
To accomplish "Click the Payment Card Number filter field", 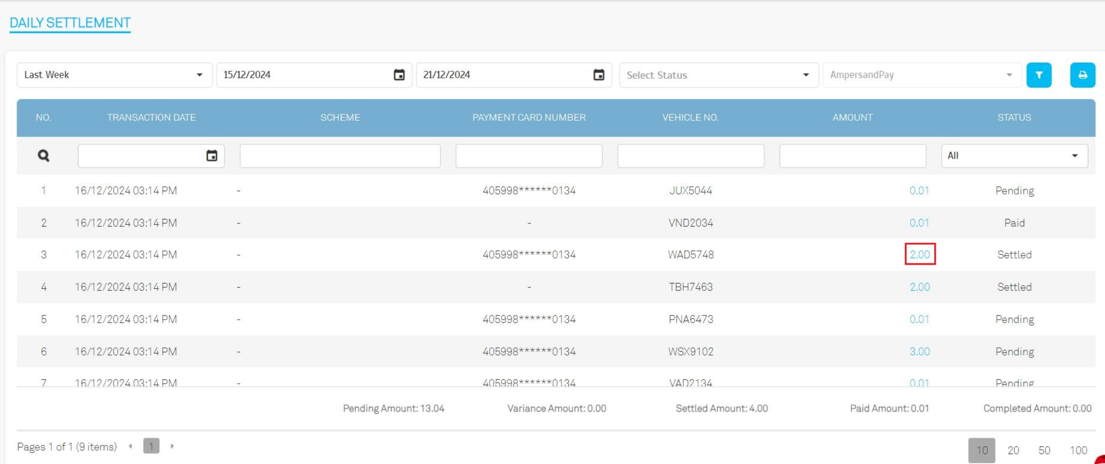I will pos(529,156).
